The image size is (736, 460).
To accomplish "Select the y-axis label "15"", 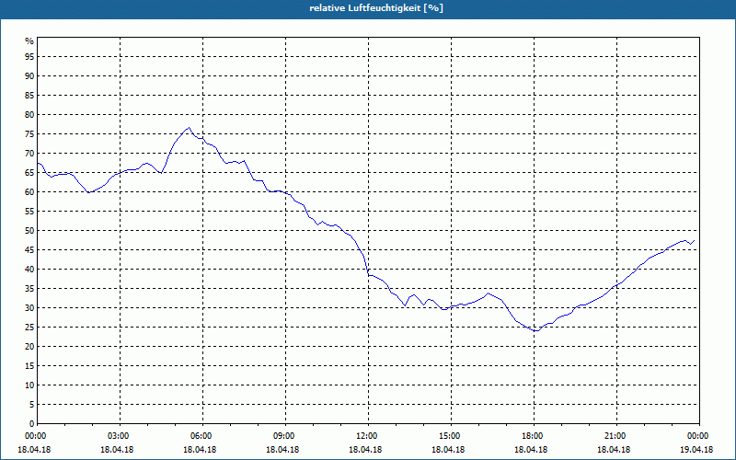I will 29,366.
